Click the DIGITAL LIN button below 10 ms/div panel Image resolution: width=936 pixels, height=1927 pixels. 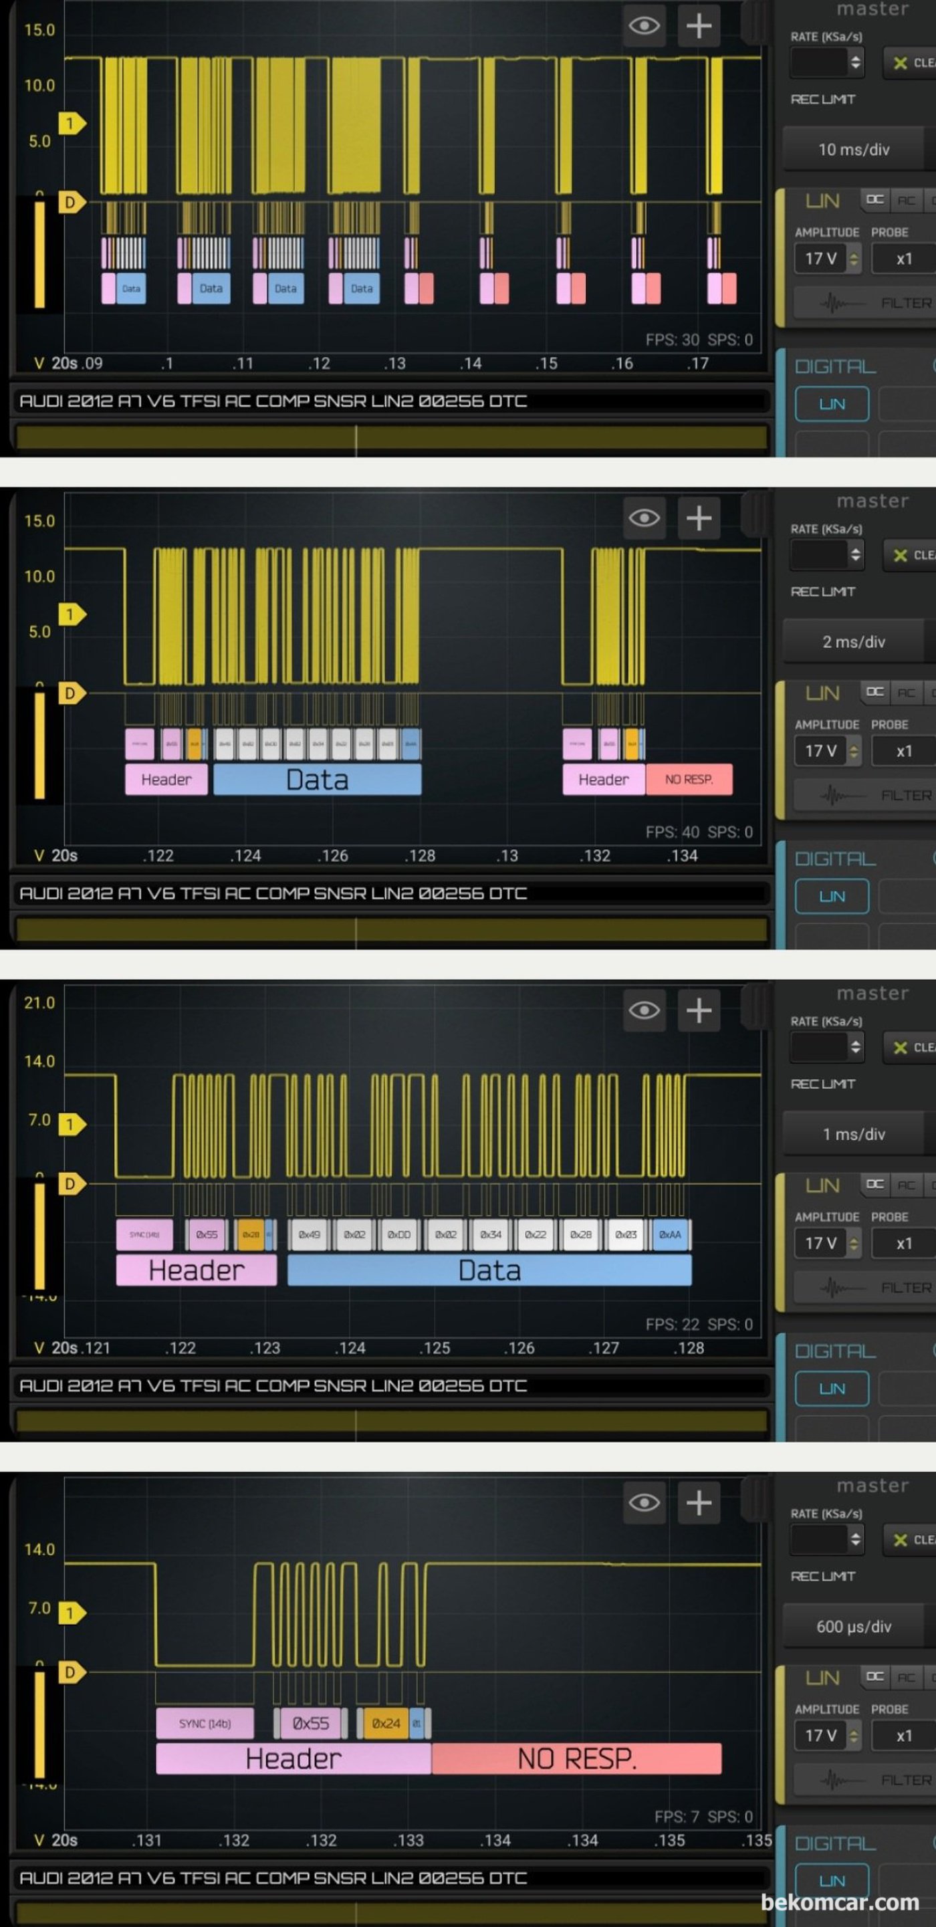[x=832, y=404]
